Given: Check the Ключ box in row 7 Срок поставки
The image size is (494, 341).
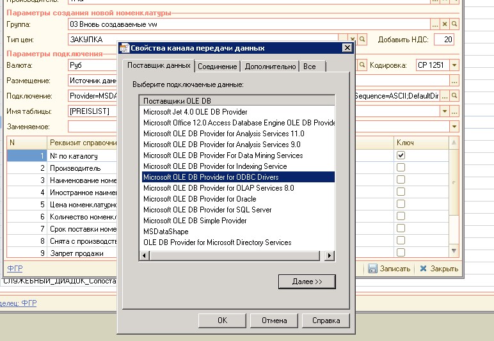Looking at the screenshot, I should pos(401,228).
